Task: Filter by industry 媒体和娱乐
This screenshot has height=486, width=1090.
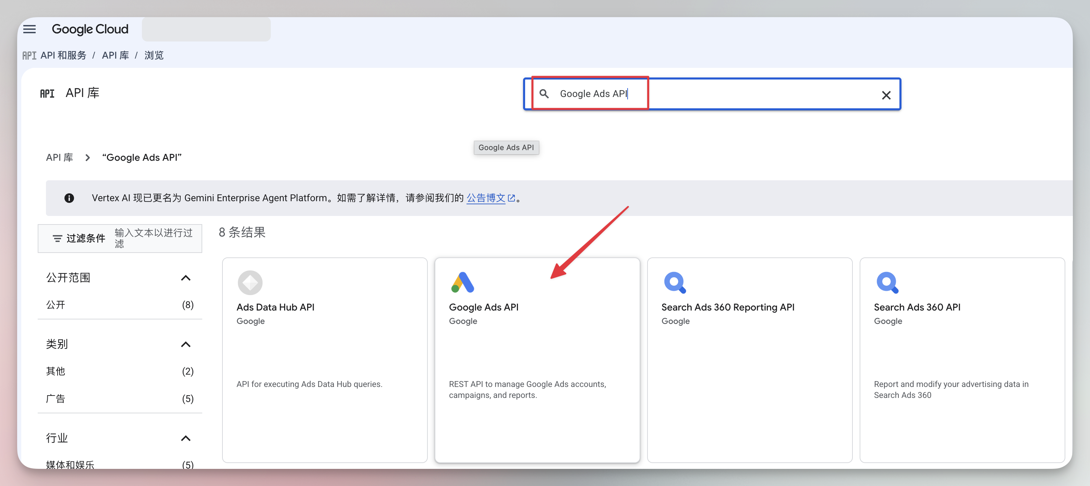Action: [x=120, y=464]
